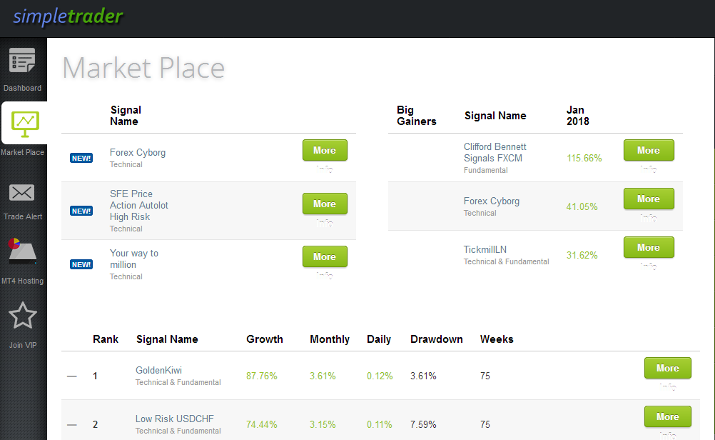Click the simpletrader logo
Screen dimensions: 715x440
(x=68, y=16)
